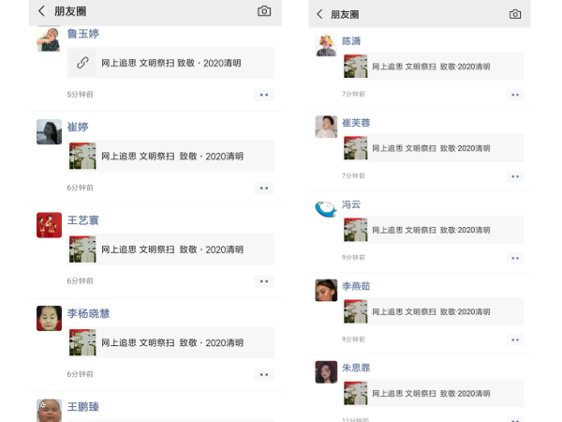
Task: Open more options under 崔婷's post
Action: (263, 188)
